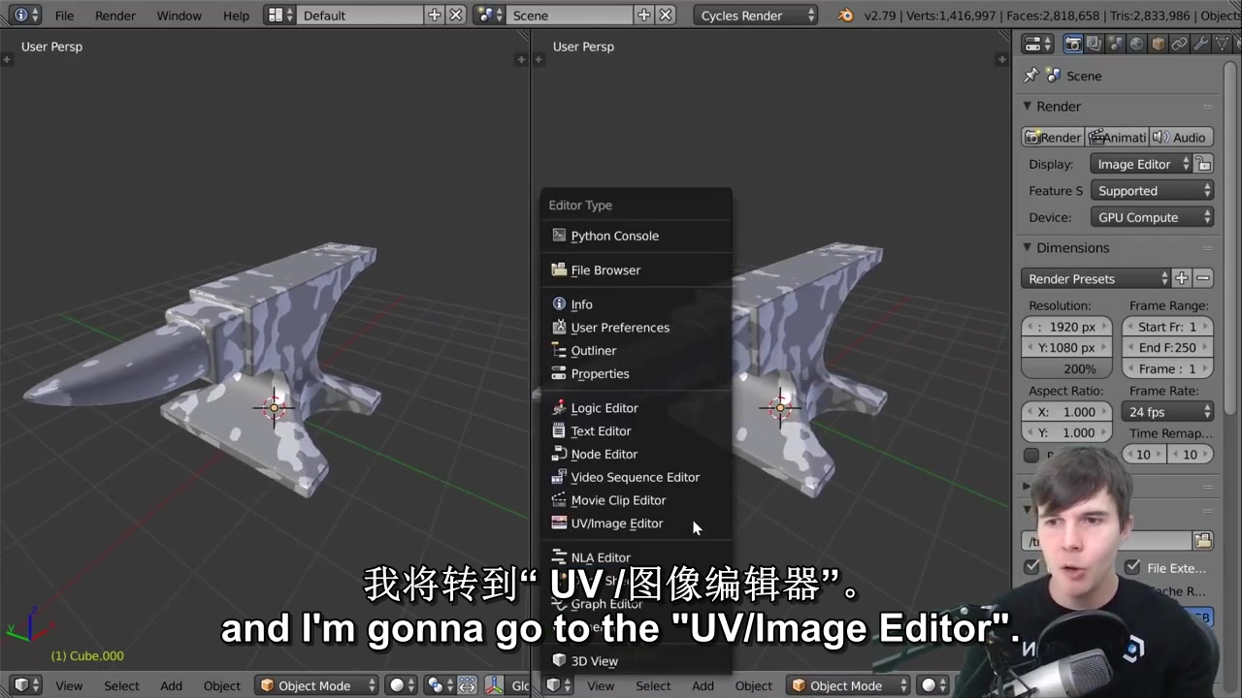Select the Render Layers tab icon
Screen dimensions: 1242x698
(1094, 44)
